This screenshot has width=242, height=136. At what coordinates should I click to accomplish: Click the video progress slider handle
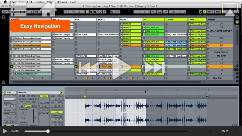click(48, 131)
